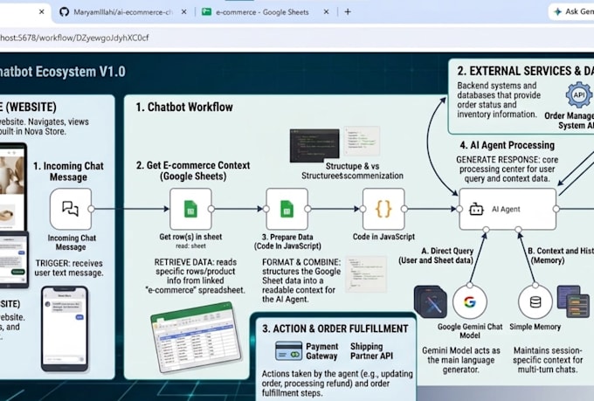
Task: Click the '2. EXTERNAL SERVICES' heading
Action: pos(526,71)
